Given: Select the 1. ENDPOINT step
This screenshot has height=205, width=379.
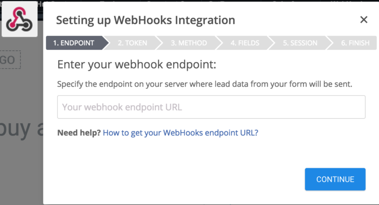Looking at the screenshot, I should pyautogui.click(x=74, y=43).
